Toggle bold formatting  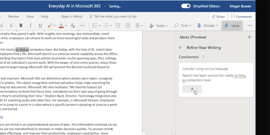pos(21,26)
